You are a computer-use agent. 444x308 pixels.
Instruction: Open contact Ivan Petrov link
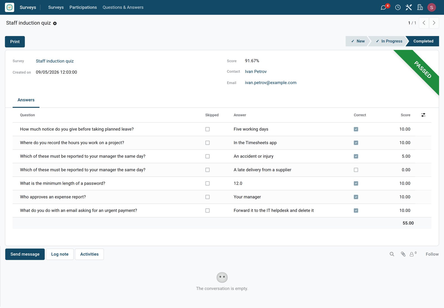click(256, 72)
